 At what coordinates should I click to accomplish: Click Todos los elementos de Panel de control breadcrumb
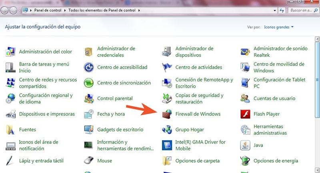102,10
